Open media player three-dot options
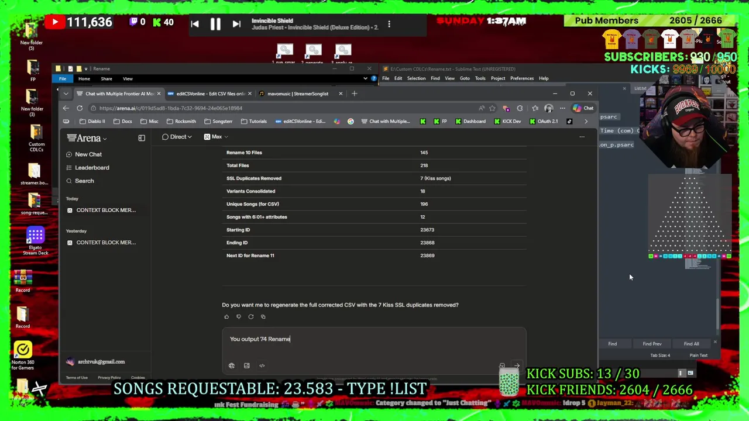Viewport: 749px width, 421px height. (389, 24)
